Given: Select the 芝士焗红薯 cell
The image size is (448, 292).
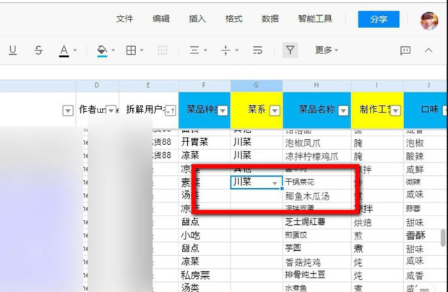Looking at the screenshot, I should tap(317, 222).
